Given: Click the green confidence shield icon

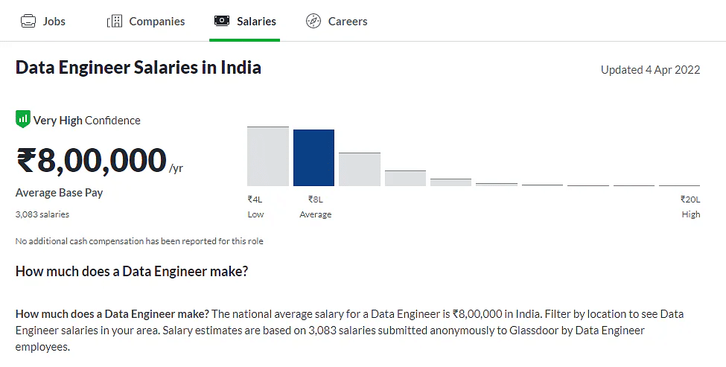Looking at the screenshot, I should point(23,119).
